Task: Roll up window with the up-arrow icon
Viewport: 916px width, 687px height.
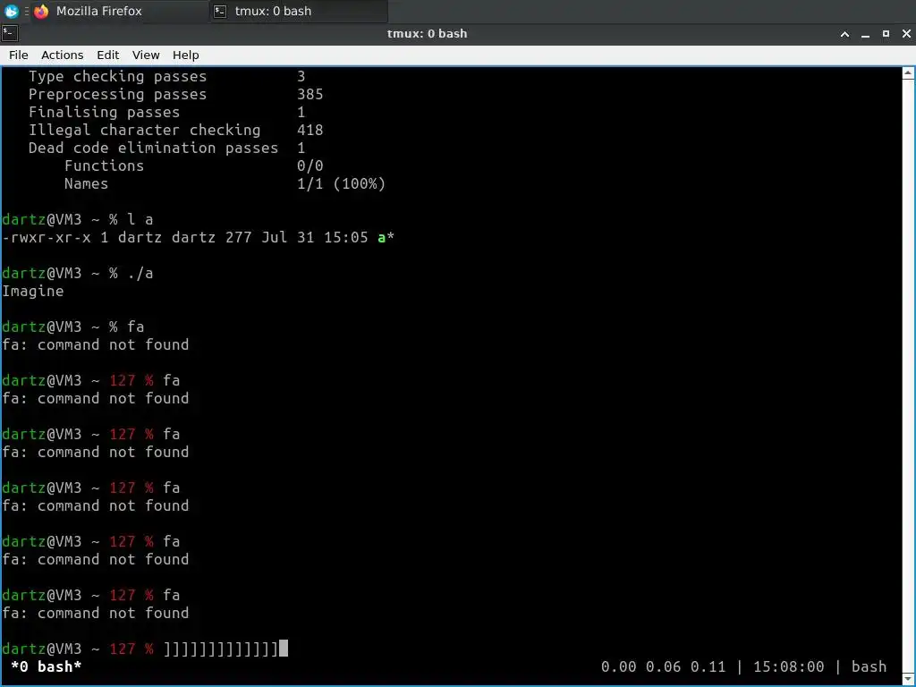Action: [x=844, y=34]
